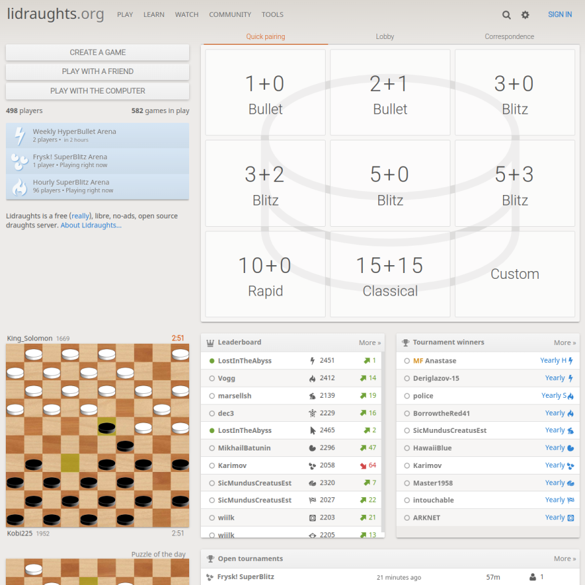The height and width of the screenshot is (585, 585).
Task: Click the rabbit icon beside rating 2139
Action: tap(312, 396)
